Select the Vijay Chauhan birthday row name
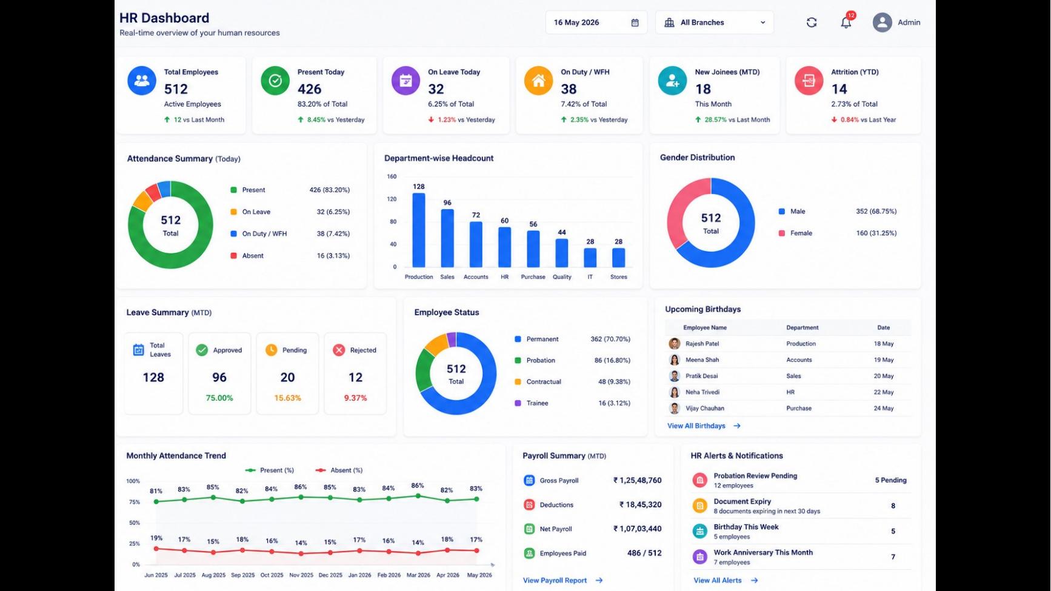The image size is (1051, 591). click(x=705, y=408)
